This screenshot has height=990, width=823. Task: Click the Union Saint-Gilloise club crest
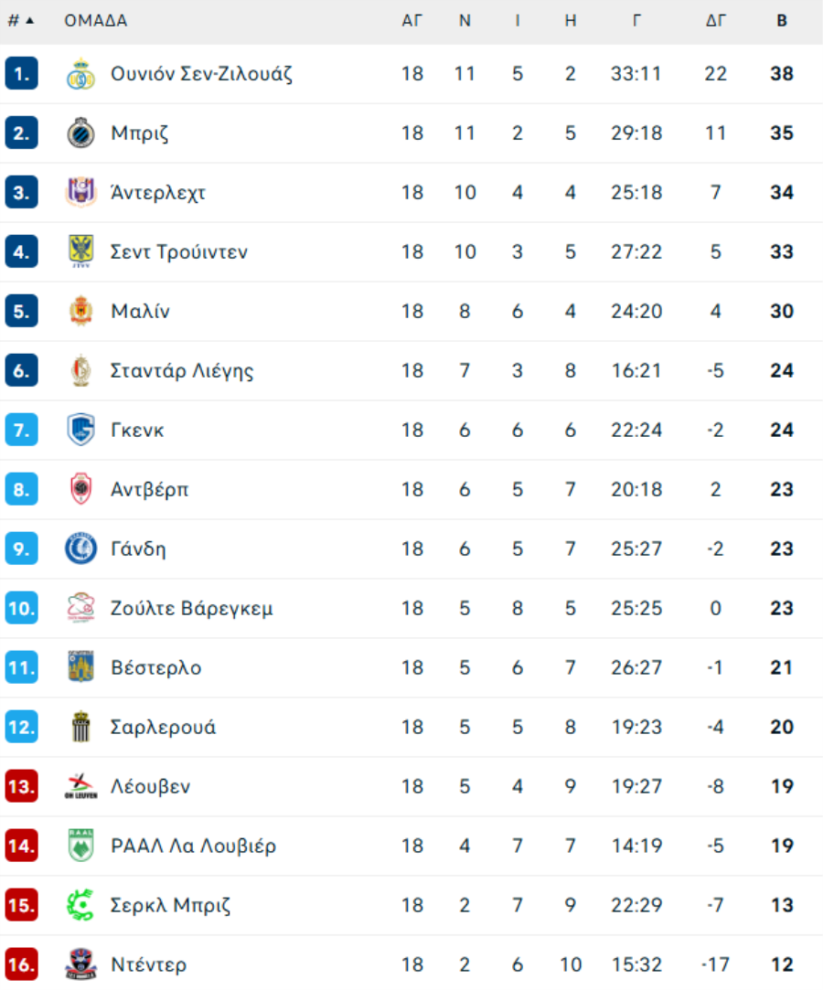(80, 74)
